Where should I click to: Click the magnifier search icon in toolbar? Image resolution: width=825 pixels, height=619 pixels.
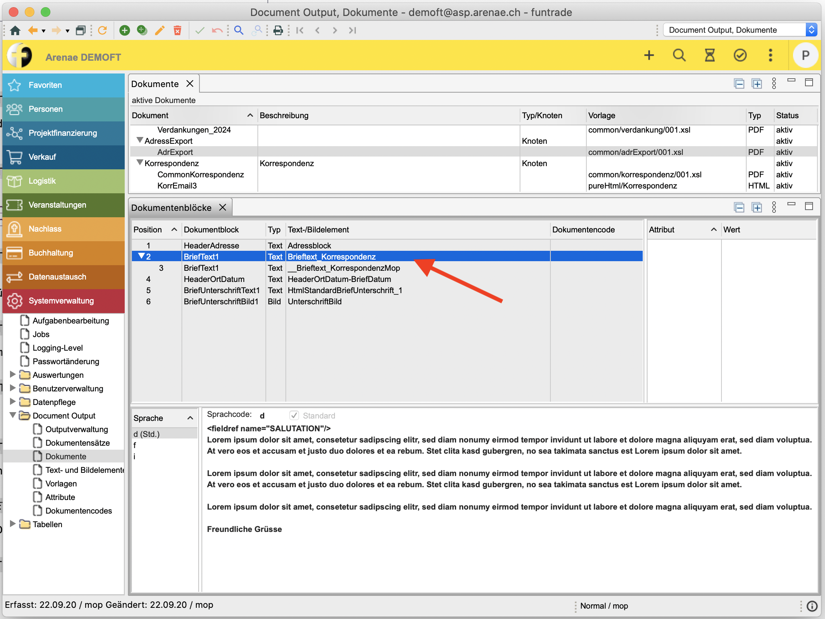coord(239,30)
